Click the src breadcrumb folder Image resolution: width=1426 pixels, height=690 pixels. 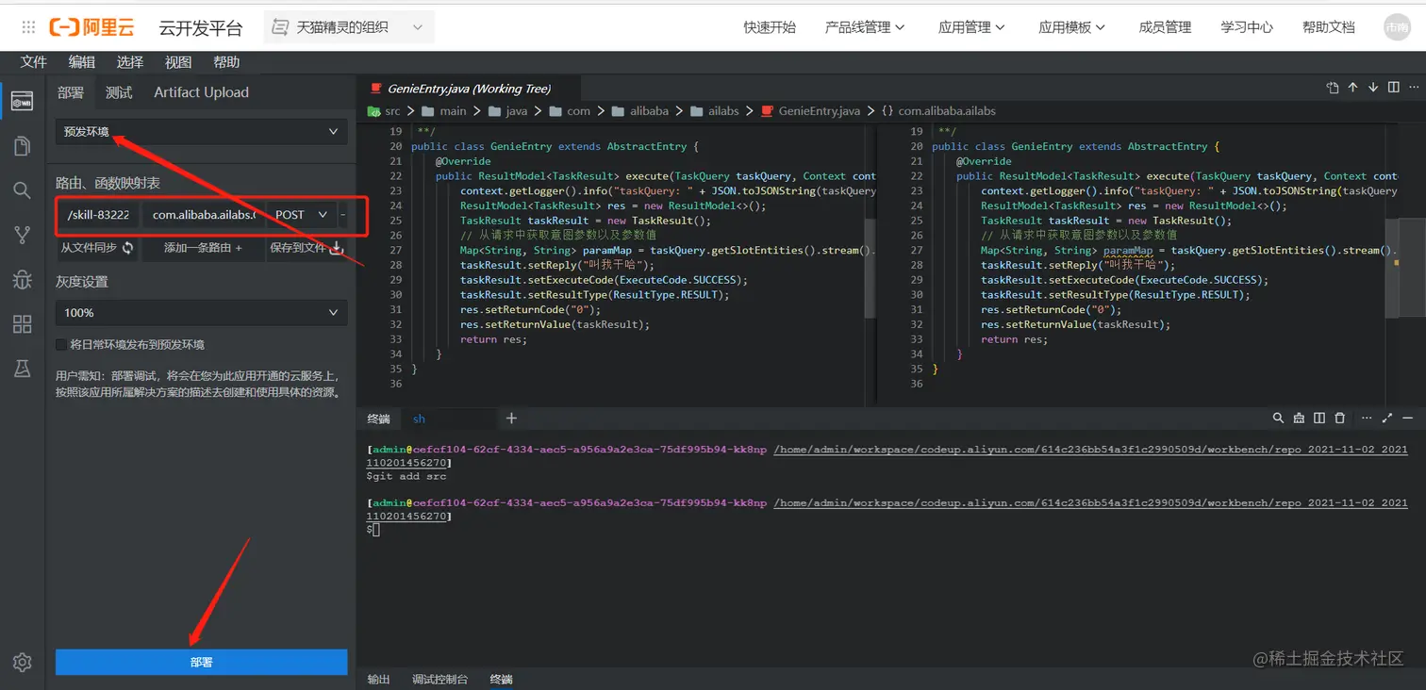pos(384,111)
